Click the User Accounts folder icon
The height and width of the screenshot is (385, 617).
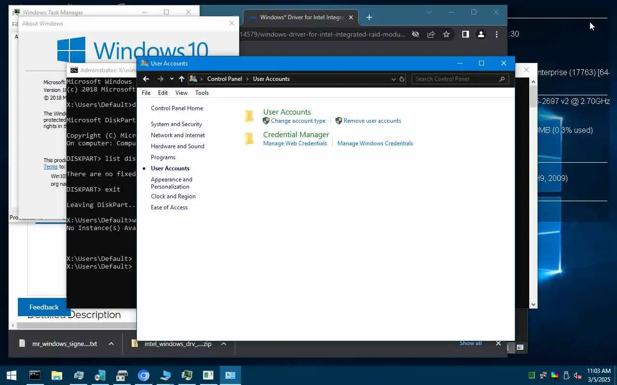(249, 116)
